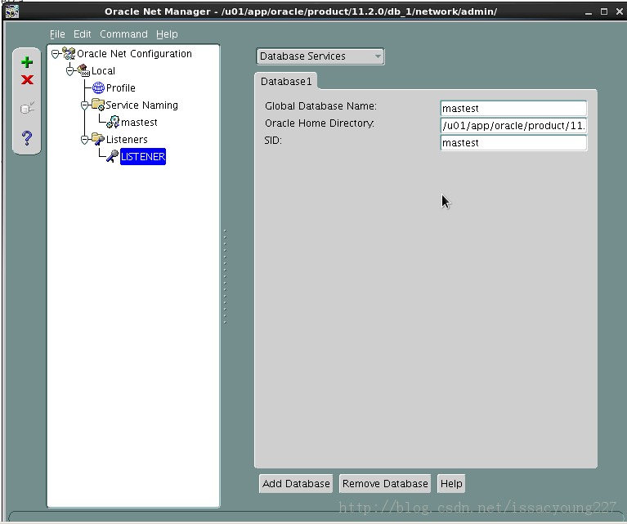This screenshot has height=524, width=627.
Task: Select the Oracle Net Configuration label
Action: [x=134, y=54]
